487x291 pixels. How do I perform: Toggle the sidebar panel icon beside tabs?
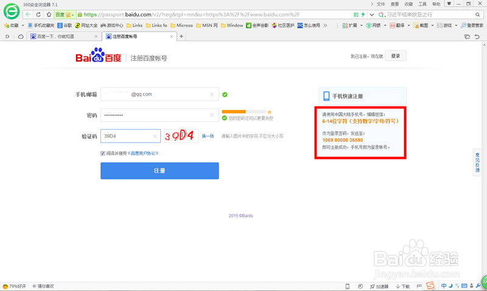[x=7, y=37]
